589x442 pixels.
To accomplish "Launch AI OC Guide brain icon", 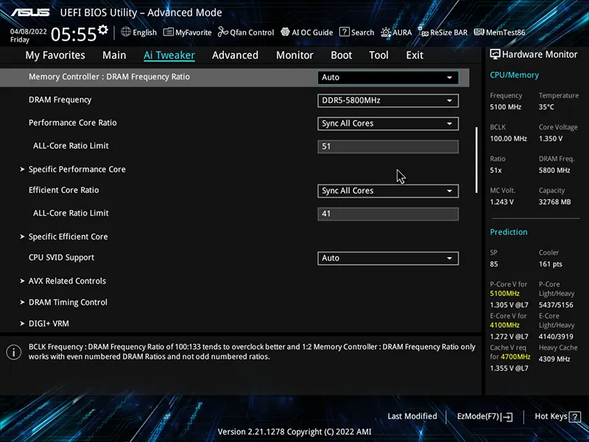I will [x=285, y=32].
